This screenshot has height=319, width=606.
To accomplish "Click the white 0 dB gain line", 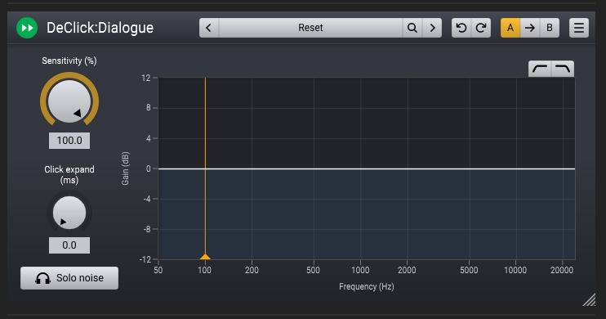I will 367,168.
